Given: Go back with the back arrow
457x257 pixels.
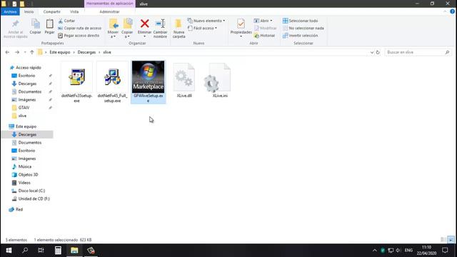Looking at the screenshot, I should point(7,52).
